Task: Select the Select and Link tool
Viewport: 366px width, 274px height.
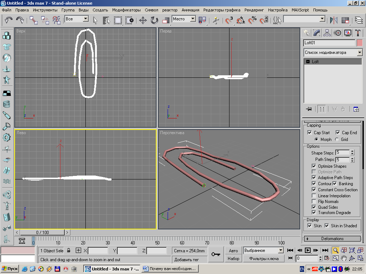Action: [33, 20]
